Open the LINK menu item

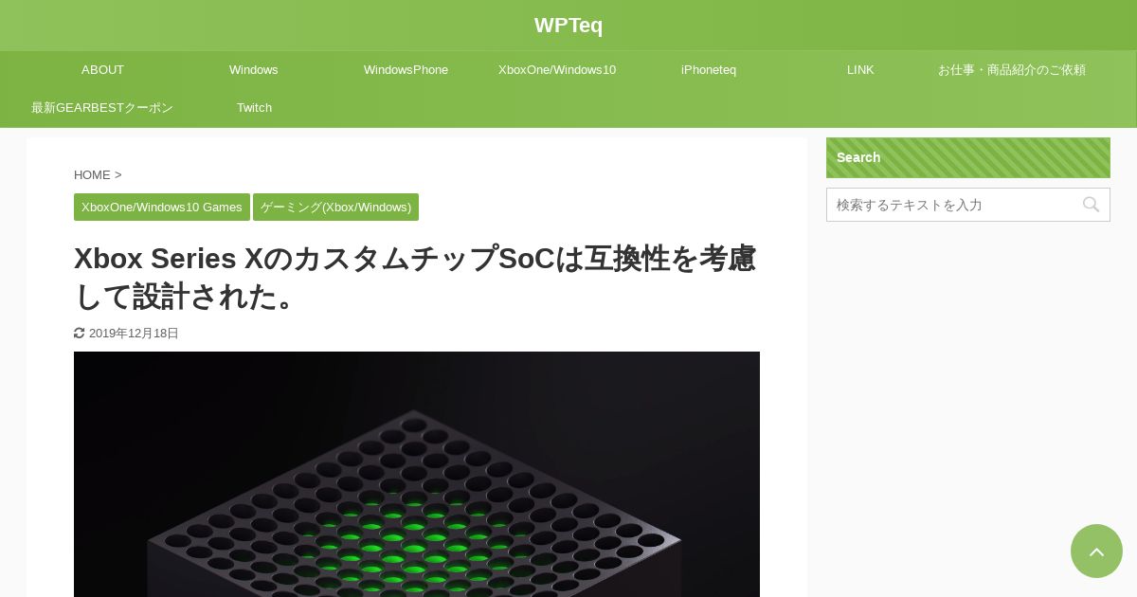pos(860,69)
